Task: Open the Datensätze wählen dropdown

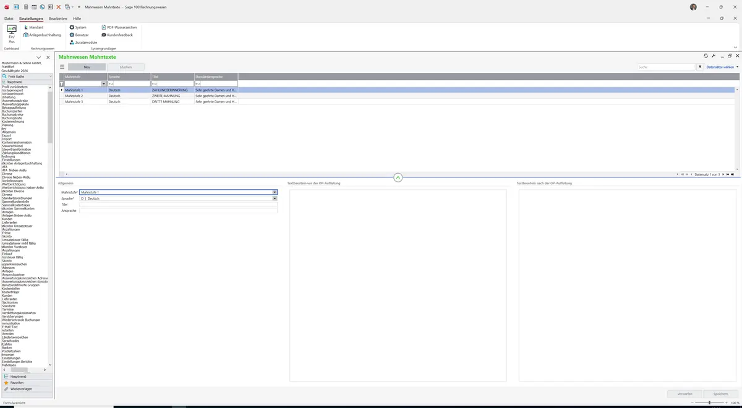Action: pyautogui.click(x=721, y=67)
